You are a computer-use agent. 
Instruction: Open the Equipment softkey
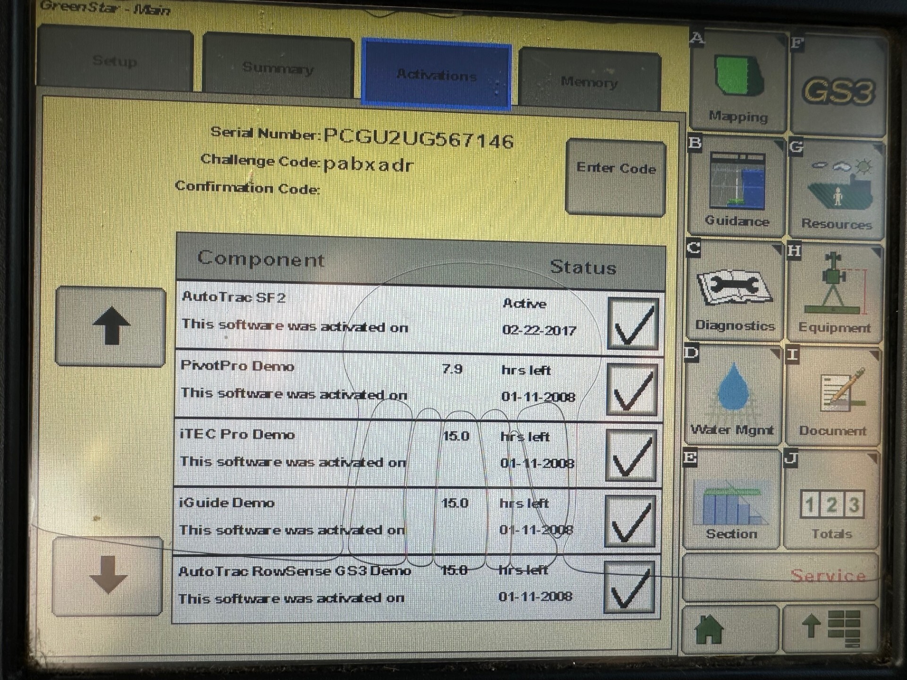(x=834, y=294)
